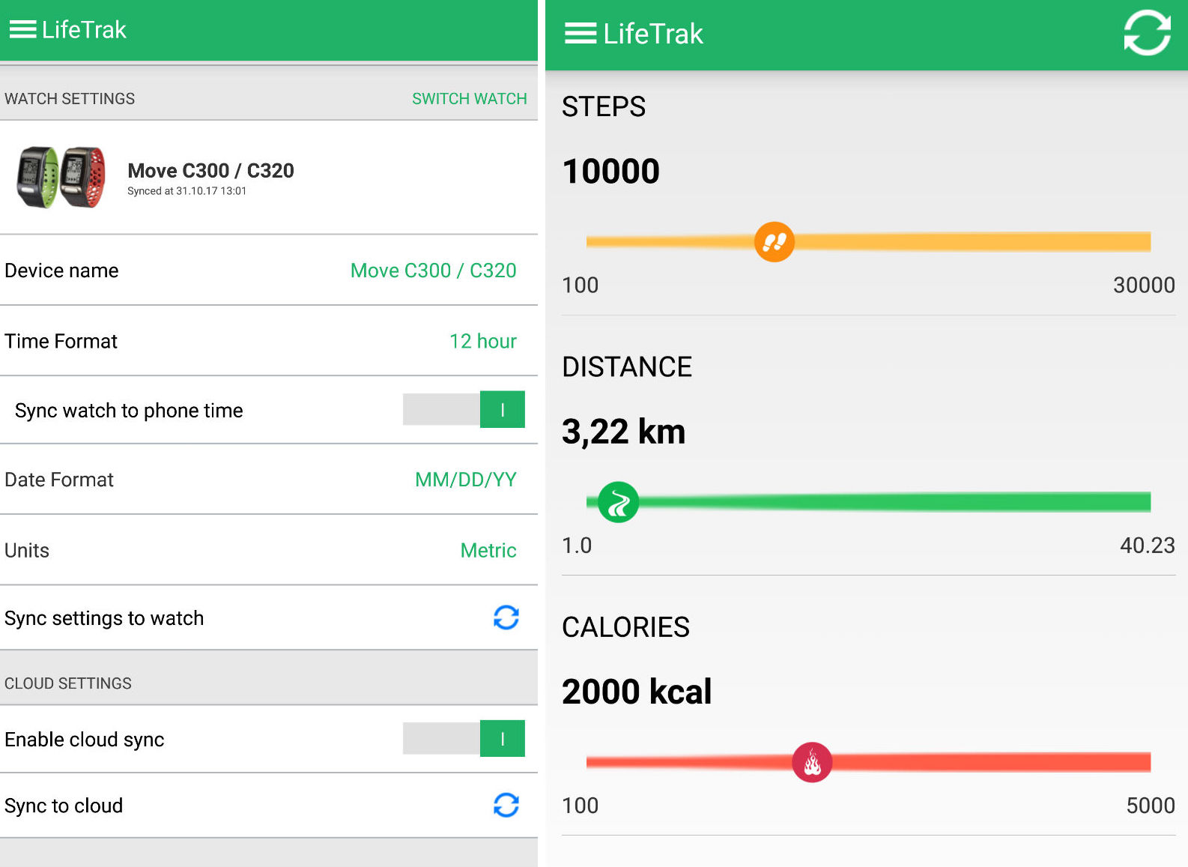Tap the CLOUD SETTINGS section header
Image resolution: width=1188 pixels, height=867 pixels.
pyautogui.click(x=68, y=683)
